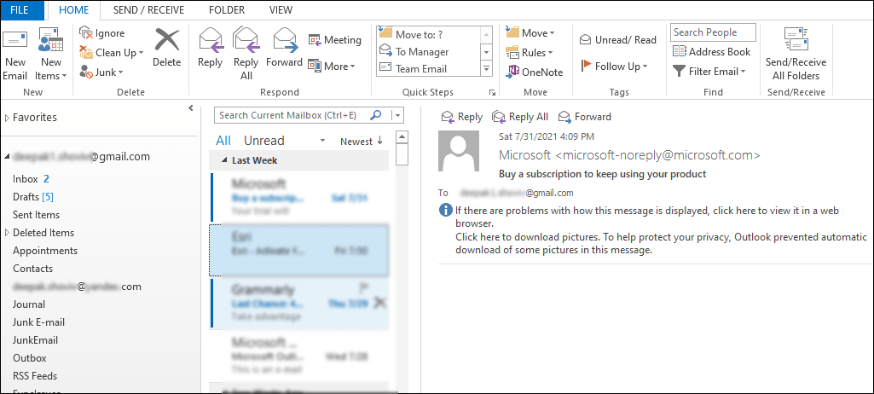
Task: Click Reply in reading pane
Action: click(461, 117)
